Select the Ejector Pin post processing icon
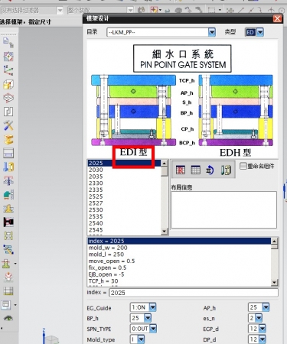Viewport: 287px width, 344px height. (x=8, y=180)
